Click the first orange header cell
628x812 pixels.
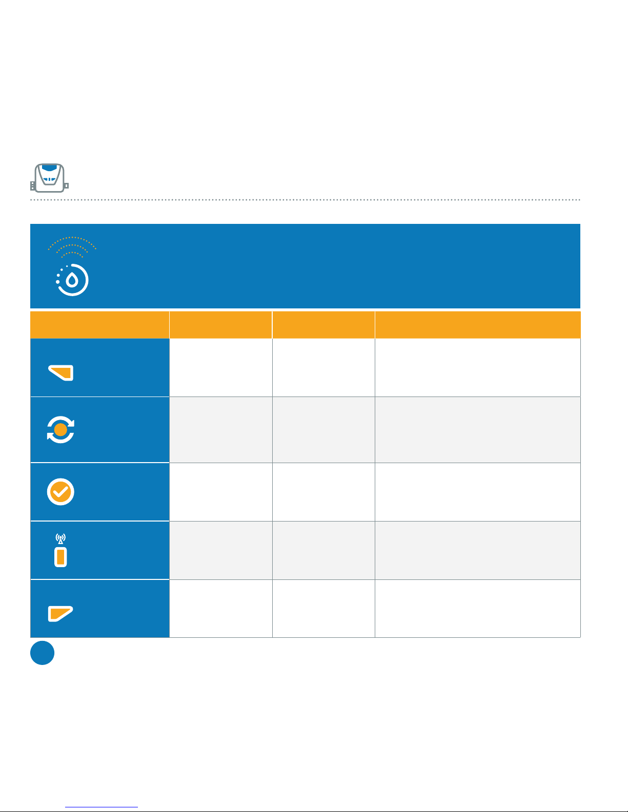(x=99, y=324)
